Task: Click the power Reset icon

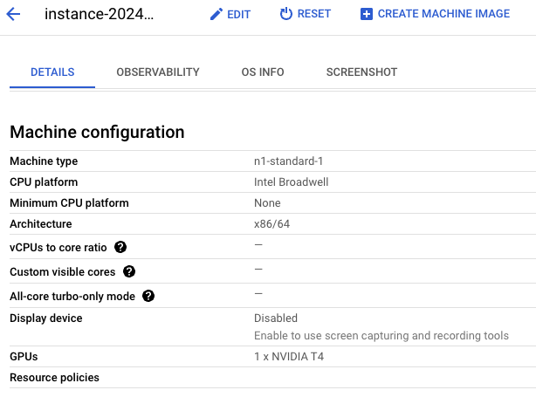Action: pos(285,14)
